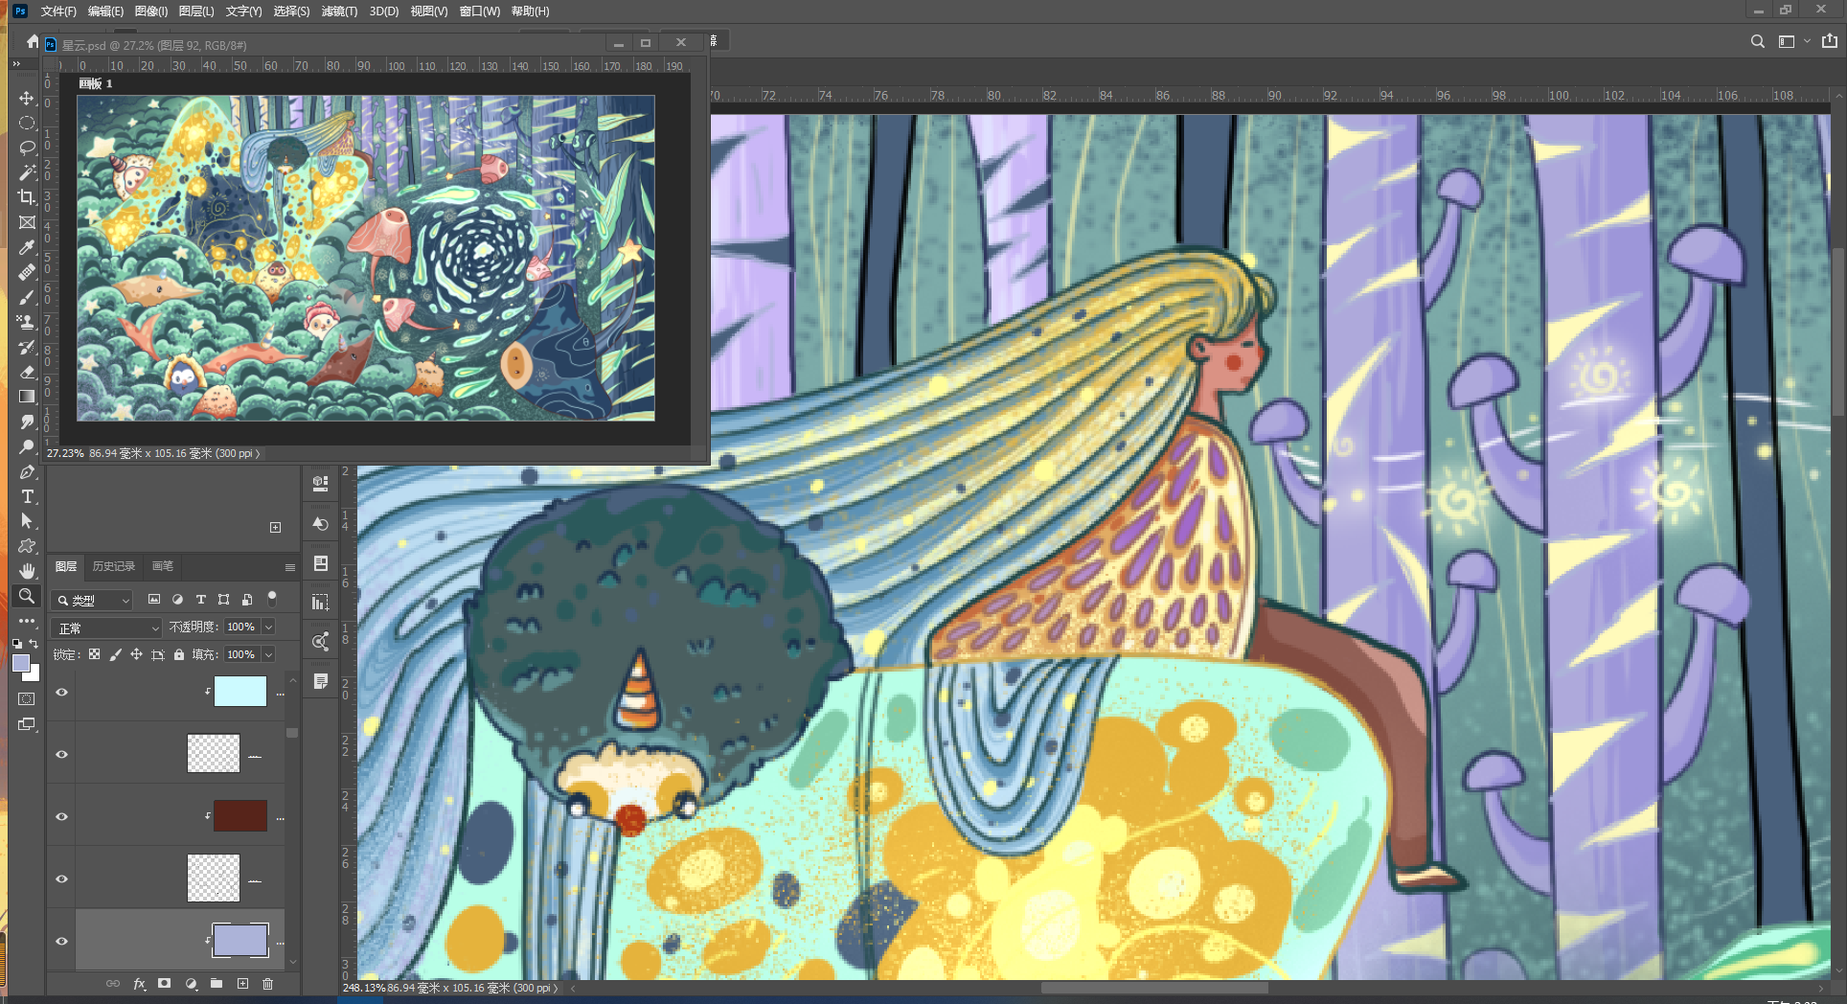Open the Edit Toolbar three-dots button

click(27, 621)
